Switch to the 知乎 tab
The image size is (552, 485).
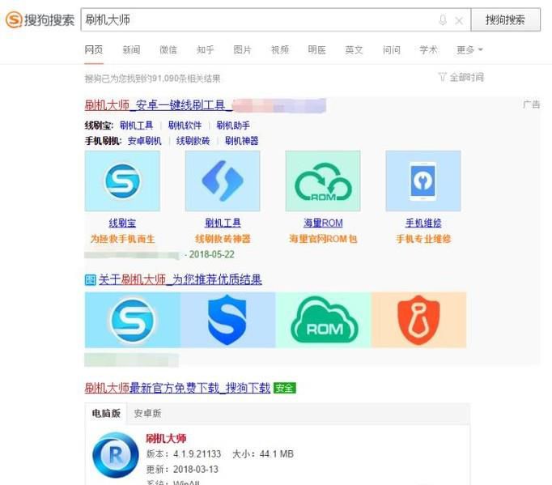coord(206,50)
